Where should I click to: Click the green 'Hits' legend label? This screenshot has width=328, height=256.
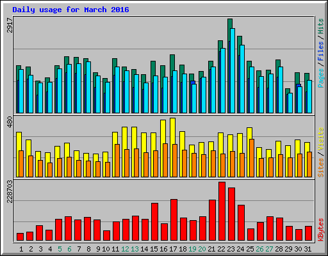click(321, 26)
